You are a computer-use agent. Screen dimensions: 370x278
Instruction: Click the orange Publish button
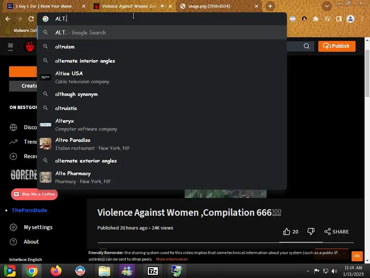coord(337,46)
